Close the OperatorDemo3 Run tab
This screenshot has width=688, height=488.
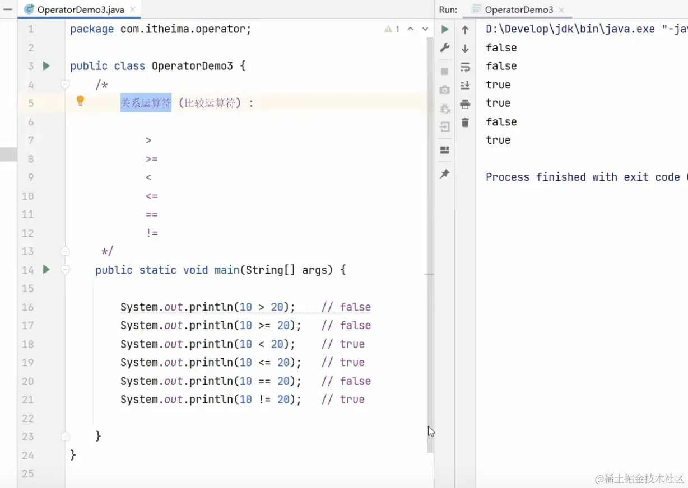(561, 10)
